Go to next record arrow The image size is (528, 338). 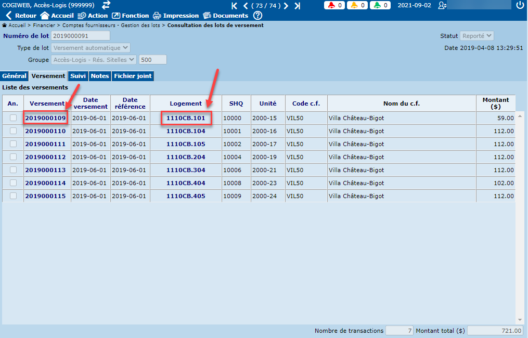(x=286, y=6)
